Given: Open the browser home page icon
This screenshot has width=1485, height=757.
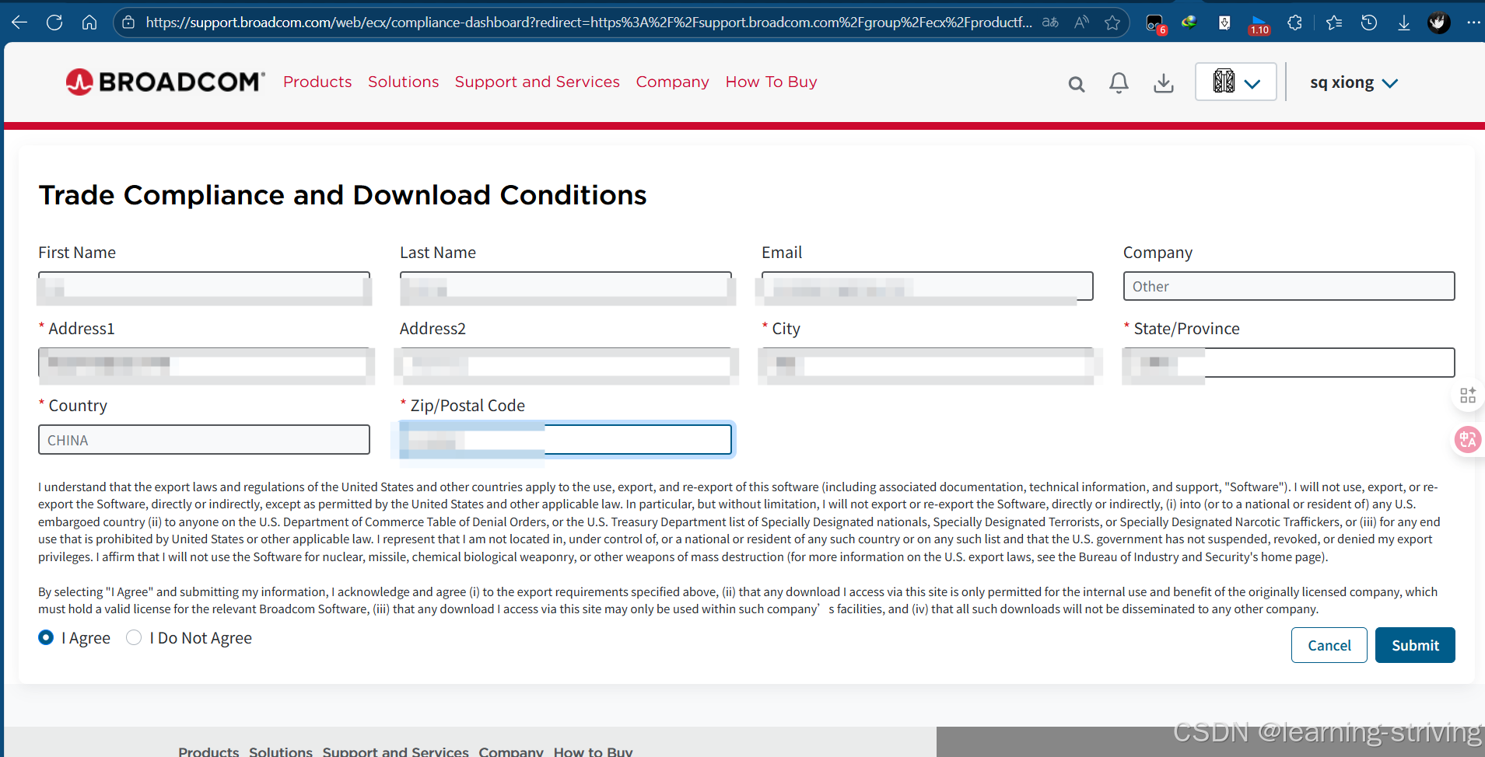Looking at the screenshot, I should click(x=89, y=23).
